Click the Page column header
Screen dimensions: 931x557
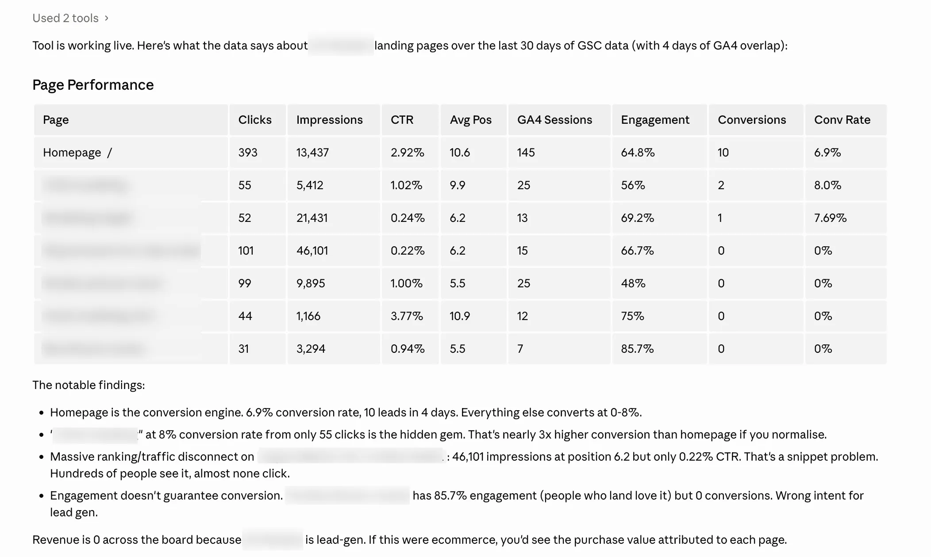click(x=56, y=120)
